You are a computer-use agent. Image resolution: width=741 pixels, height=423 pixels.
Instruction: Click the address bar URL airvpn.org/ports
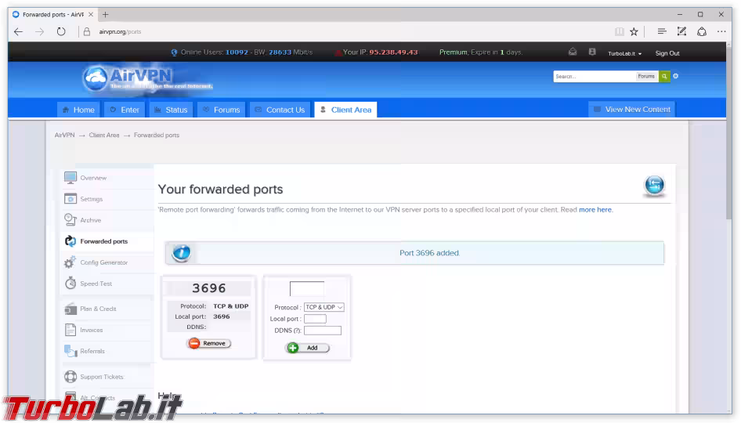[x=120, y=31]
